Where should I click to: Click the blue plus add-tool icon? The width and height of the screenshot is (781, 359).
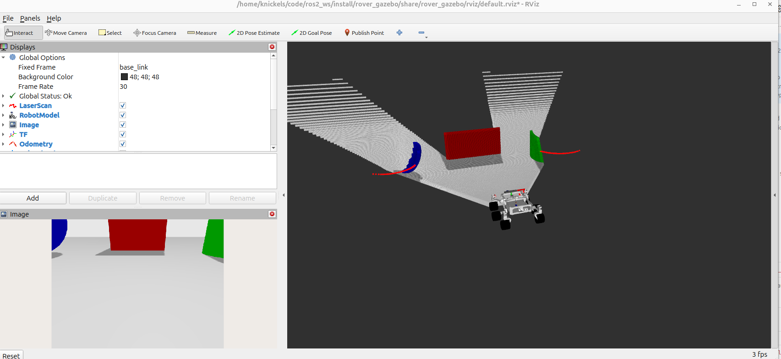pyautogui.click(x=399, y=33)
